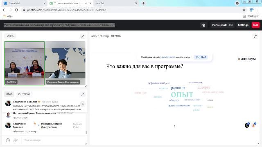Open the emoji picker in chat
The image size is (262, 147).
point(8,140)
